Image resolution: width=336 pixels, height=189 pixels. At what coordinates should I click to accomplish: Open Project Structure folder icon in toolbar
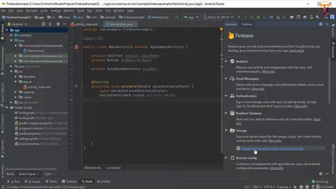point(292,17)
